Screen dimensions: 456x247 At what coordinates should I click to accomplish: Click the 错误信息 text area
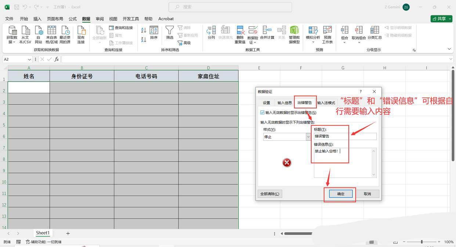click(345, 163)
